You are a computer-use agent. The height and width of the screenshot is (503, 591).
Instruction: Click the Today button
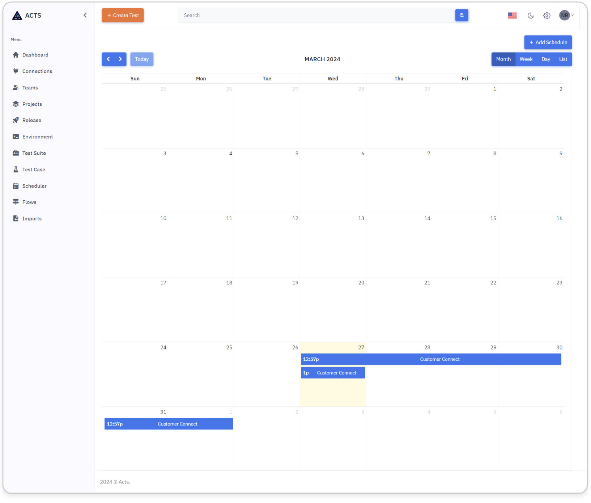[142, 59]
